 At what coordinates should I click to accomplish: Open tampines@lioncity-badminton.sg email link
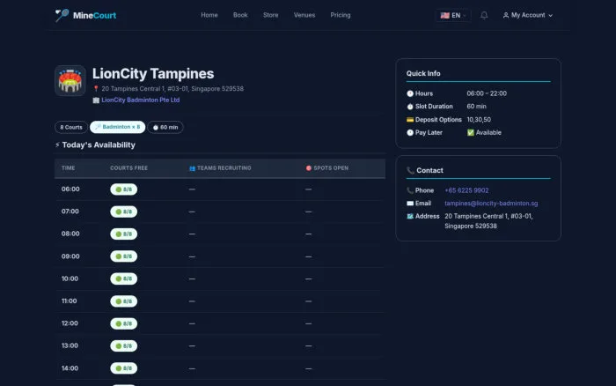click(x=491, y=204)
